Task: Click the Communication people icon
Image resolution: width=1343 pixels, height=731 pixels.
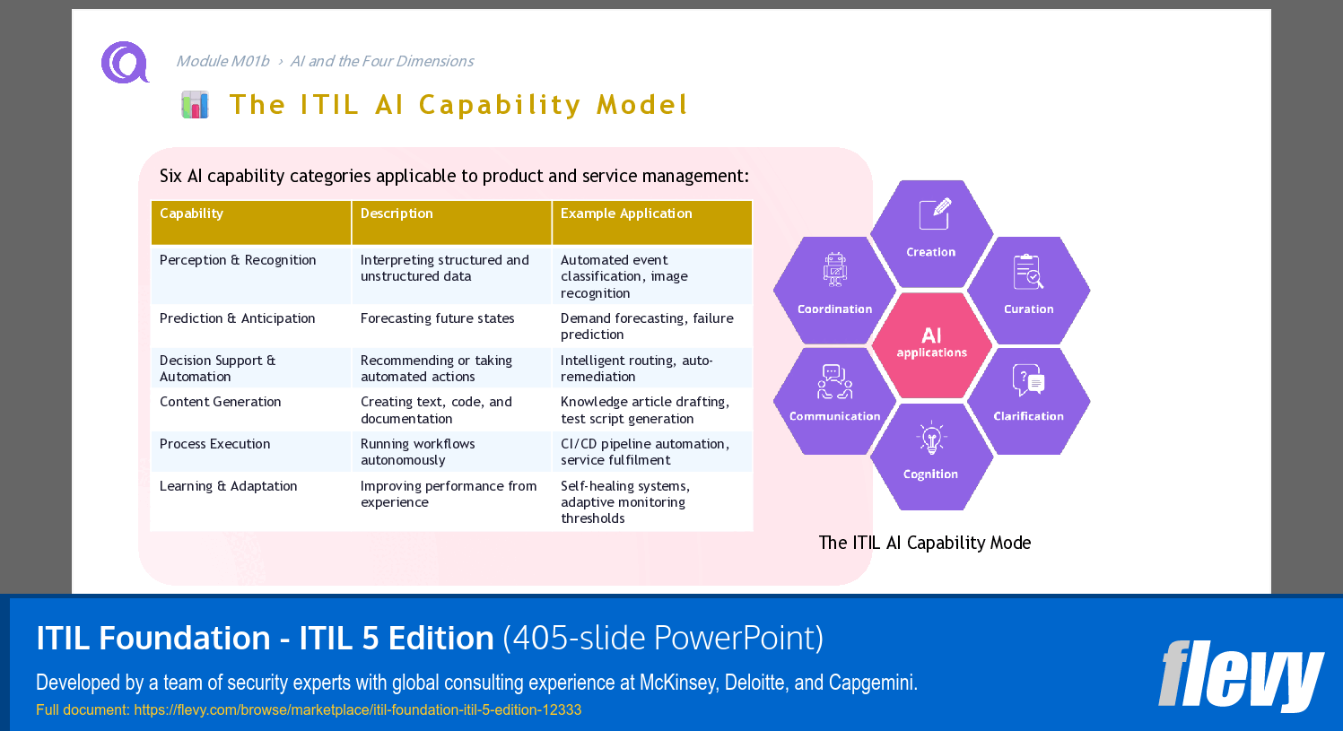Action: coord(834,382)
